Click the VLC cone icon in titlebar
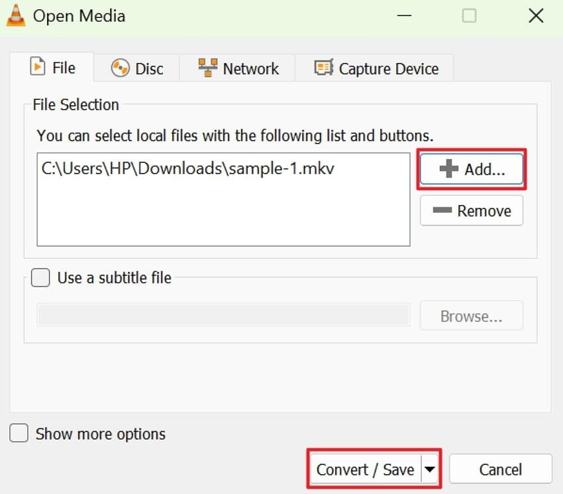Screen dimensions: 563x494 click(x=16, y=15)
